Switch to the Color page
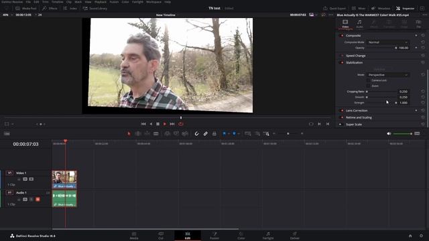This screenshot has height=241, width=429. [241, 236]
